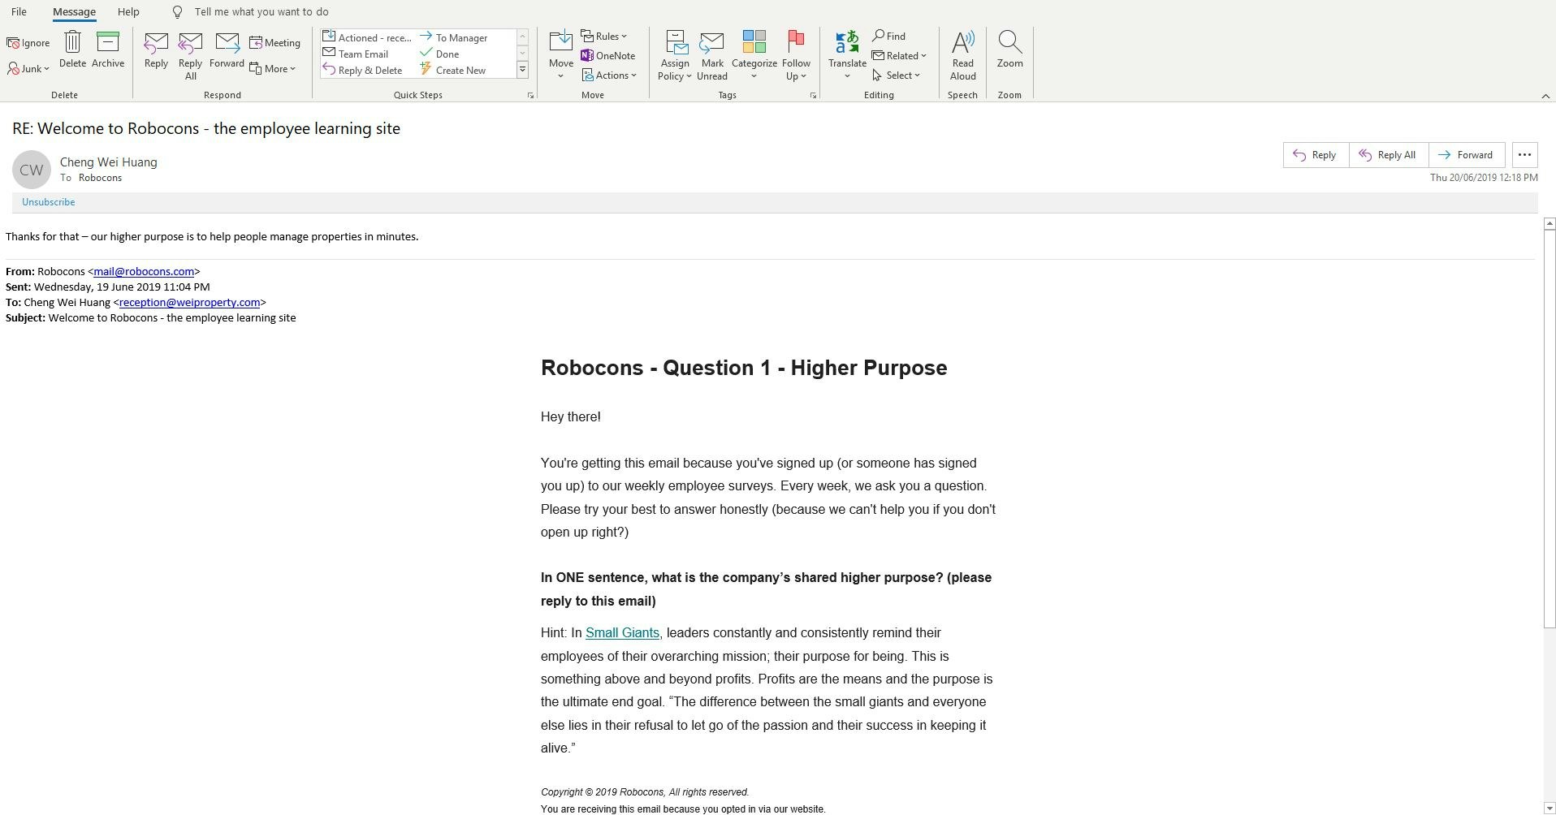Start Read Aloud speech
The image size is (1556, 815).
[963, 56]
